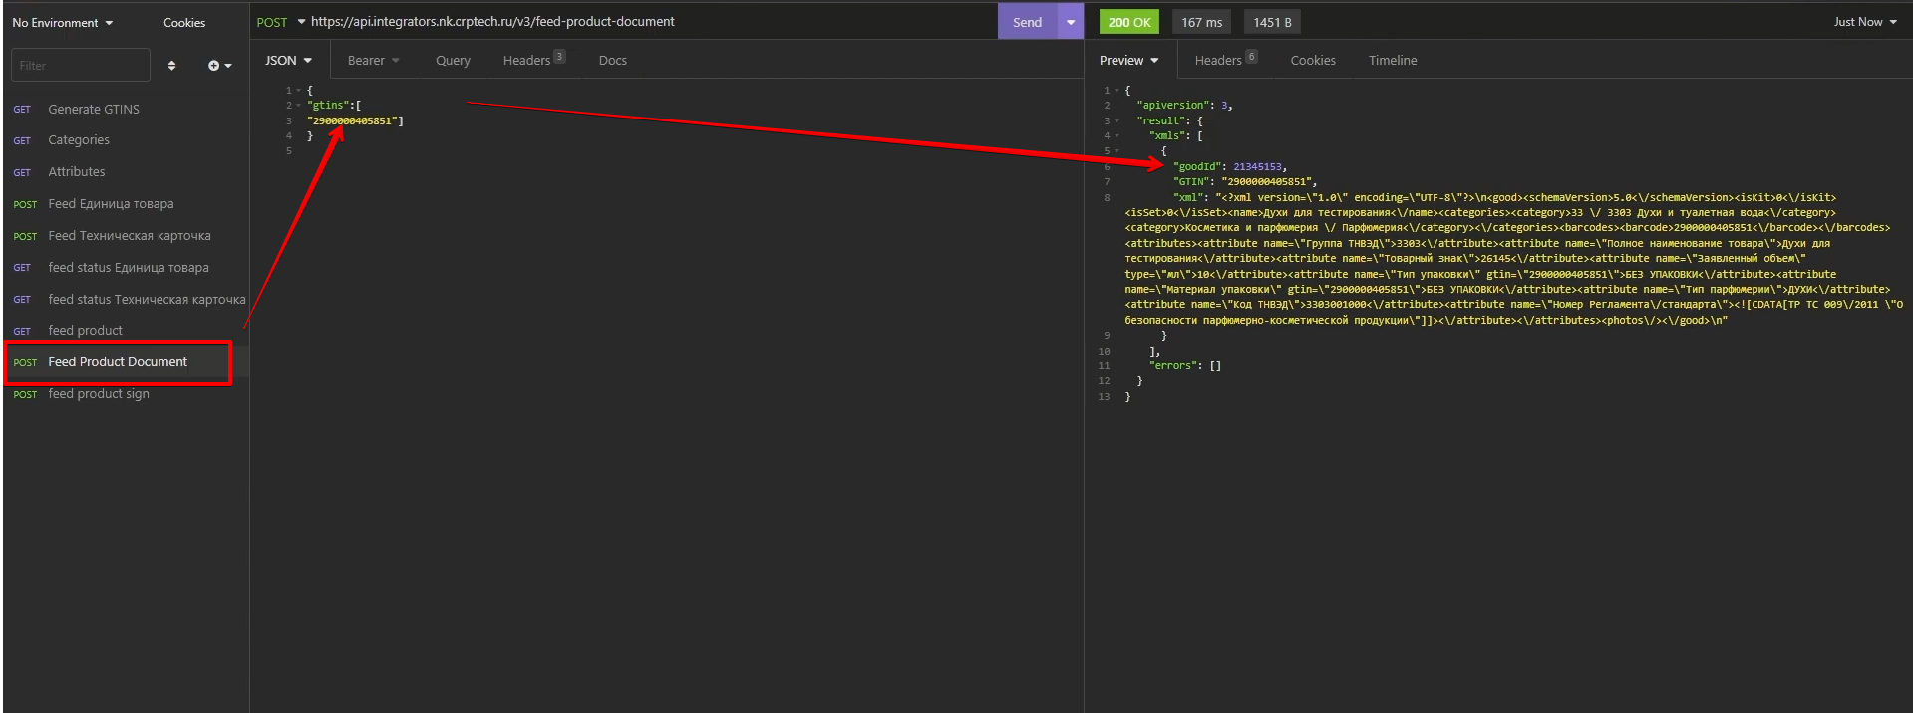
Task: Send the request
Action: pyautogui.click(x=1027, y=22)
